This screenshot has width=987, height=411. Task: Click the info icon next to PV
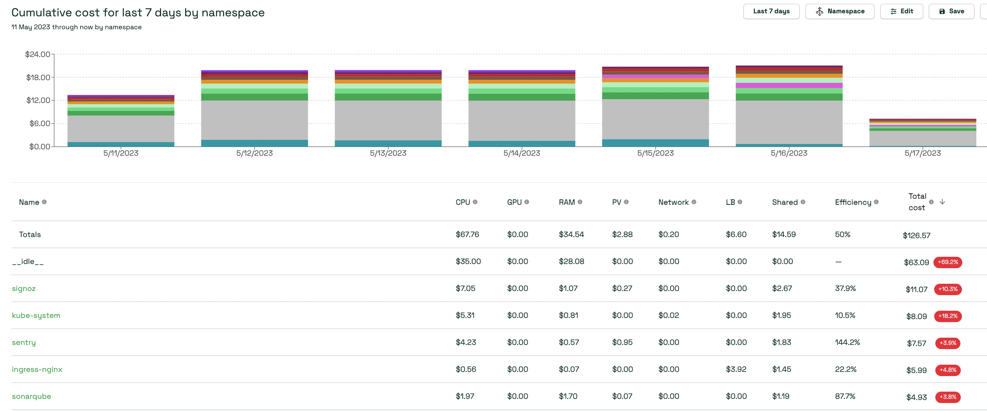click(x=626, y=202)
